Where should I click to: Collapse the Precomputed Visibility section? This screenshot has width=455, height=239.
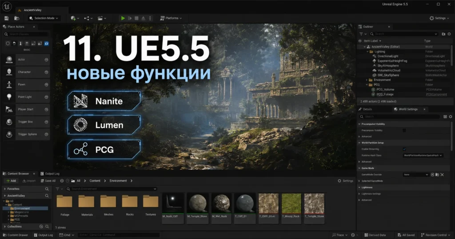(359, 124)
